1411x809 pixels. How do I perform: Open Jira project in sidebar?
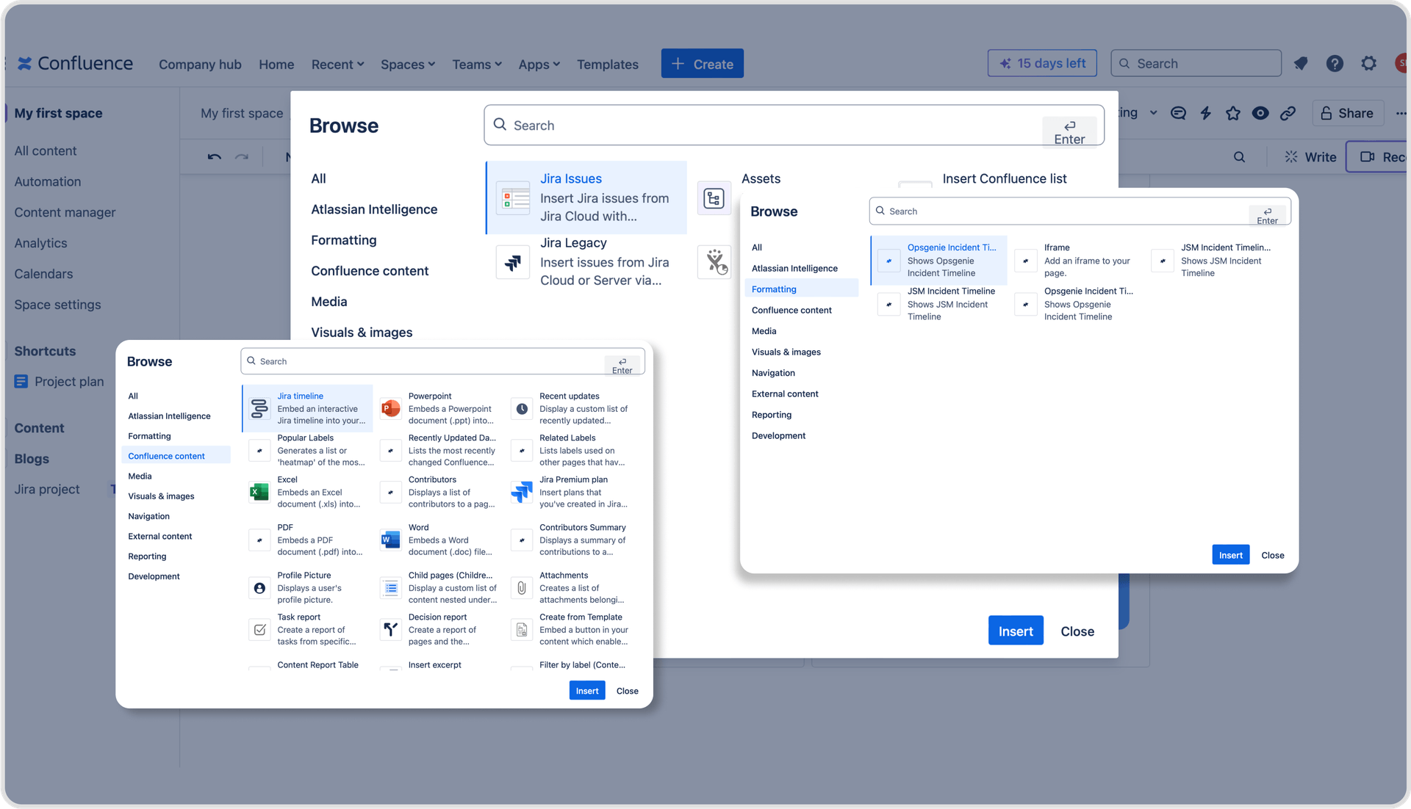tap(47, 489)
